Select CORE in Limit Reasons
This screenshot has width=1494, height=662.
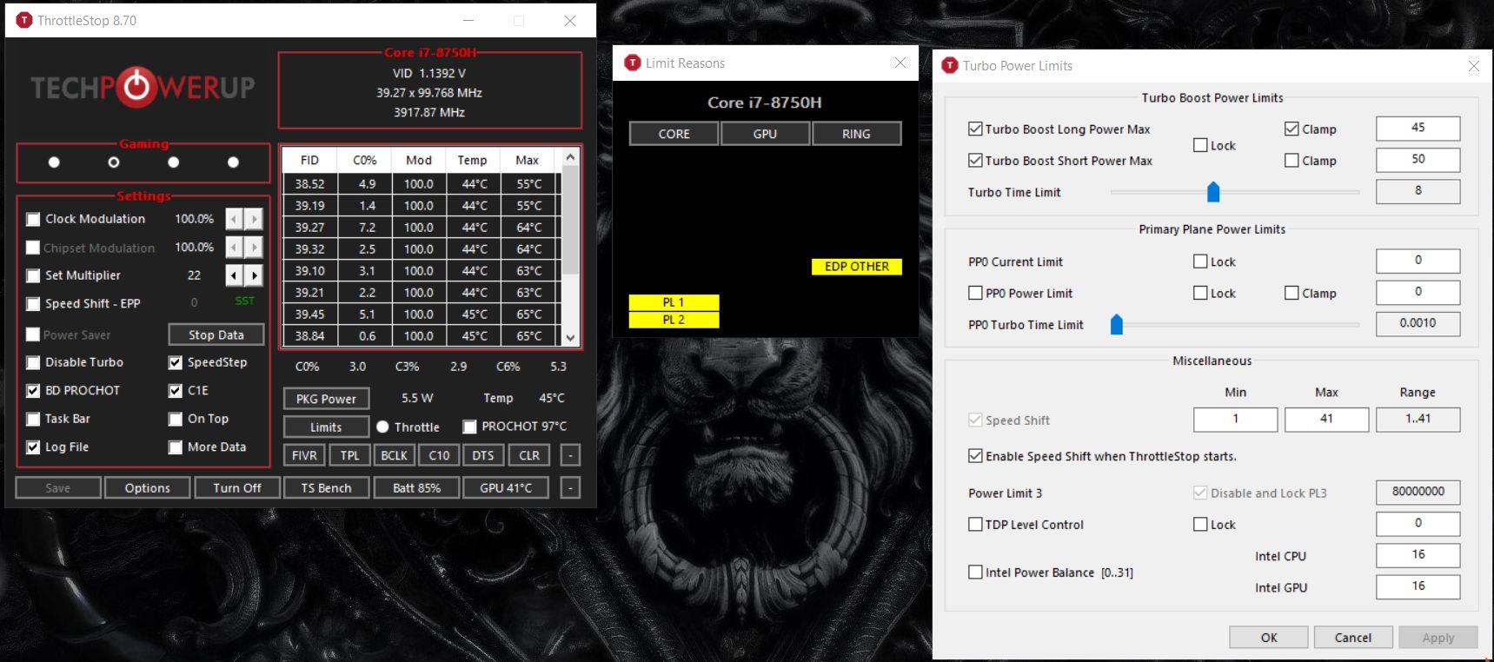674,134
